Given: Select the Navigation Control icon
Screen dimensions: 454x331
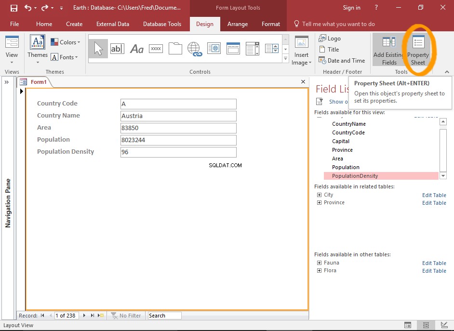Looking at the screenshot, I should click(233, 49).
